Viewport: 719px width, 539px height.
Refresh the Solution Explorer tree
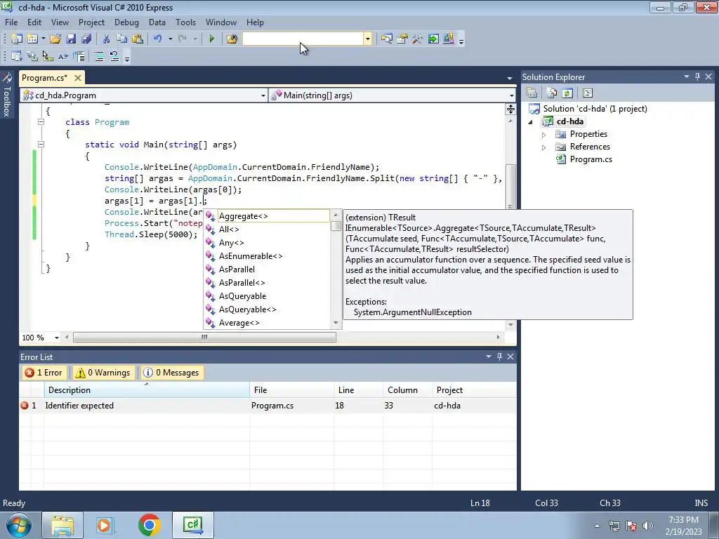(567, 93)
